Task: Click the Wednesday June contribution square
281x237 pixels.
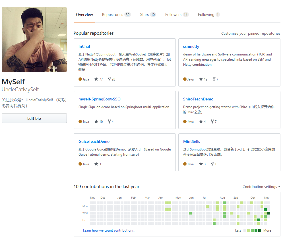Action: coord(190,213)
